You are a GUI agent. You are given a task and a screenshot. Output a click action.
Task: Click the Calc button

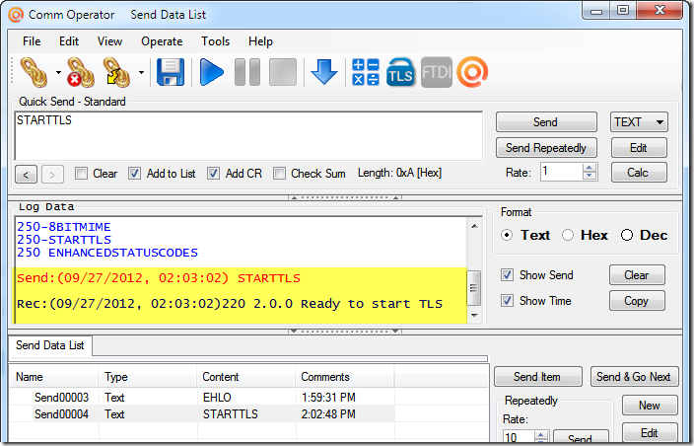click(639, 173)
